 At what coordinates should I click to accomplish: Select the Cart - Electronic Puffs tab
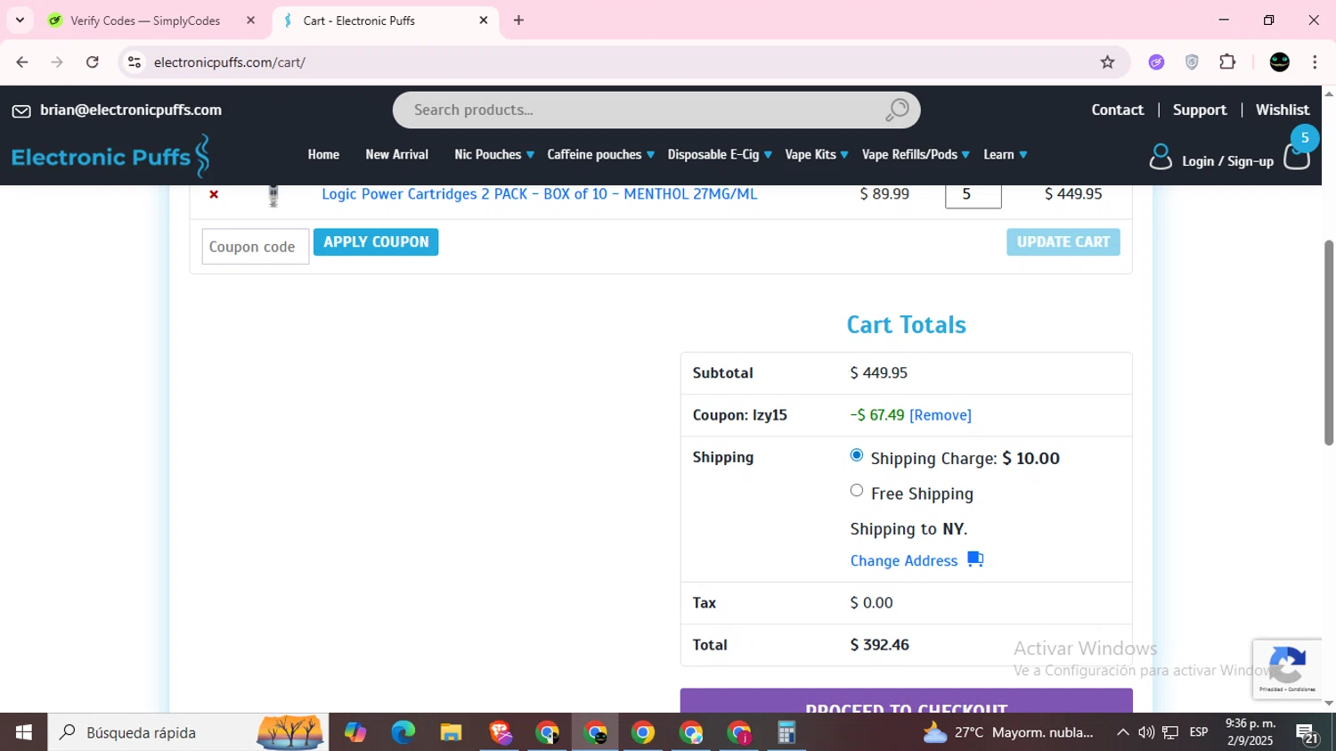coord(386,20)
